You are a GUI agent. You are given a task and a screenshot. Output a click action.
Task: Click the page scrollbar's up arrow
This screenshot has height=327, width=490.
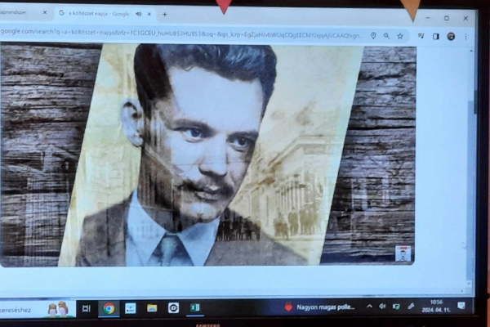click(471, 51)
